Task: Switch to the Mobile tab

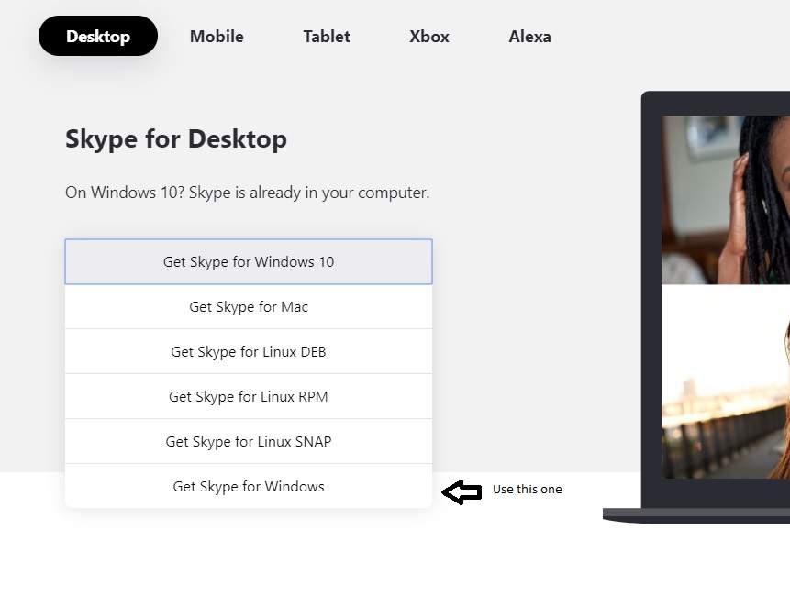Action: (217, 37)
